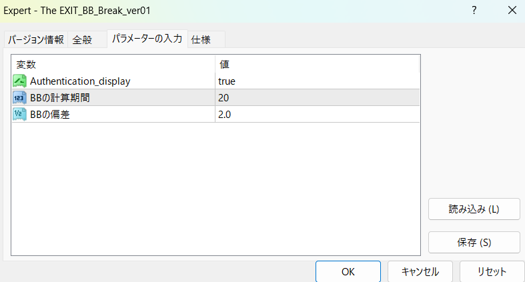Click the help question mark button
Viewport: 525px width, 282px height.
point(474,11)
